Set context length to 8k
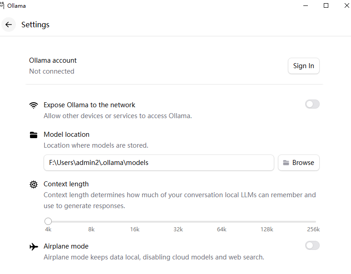Image resolution: width=351 pixels, height=274 pixels. tap(91, 229)
